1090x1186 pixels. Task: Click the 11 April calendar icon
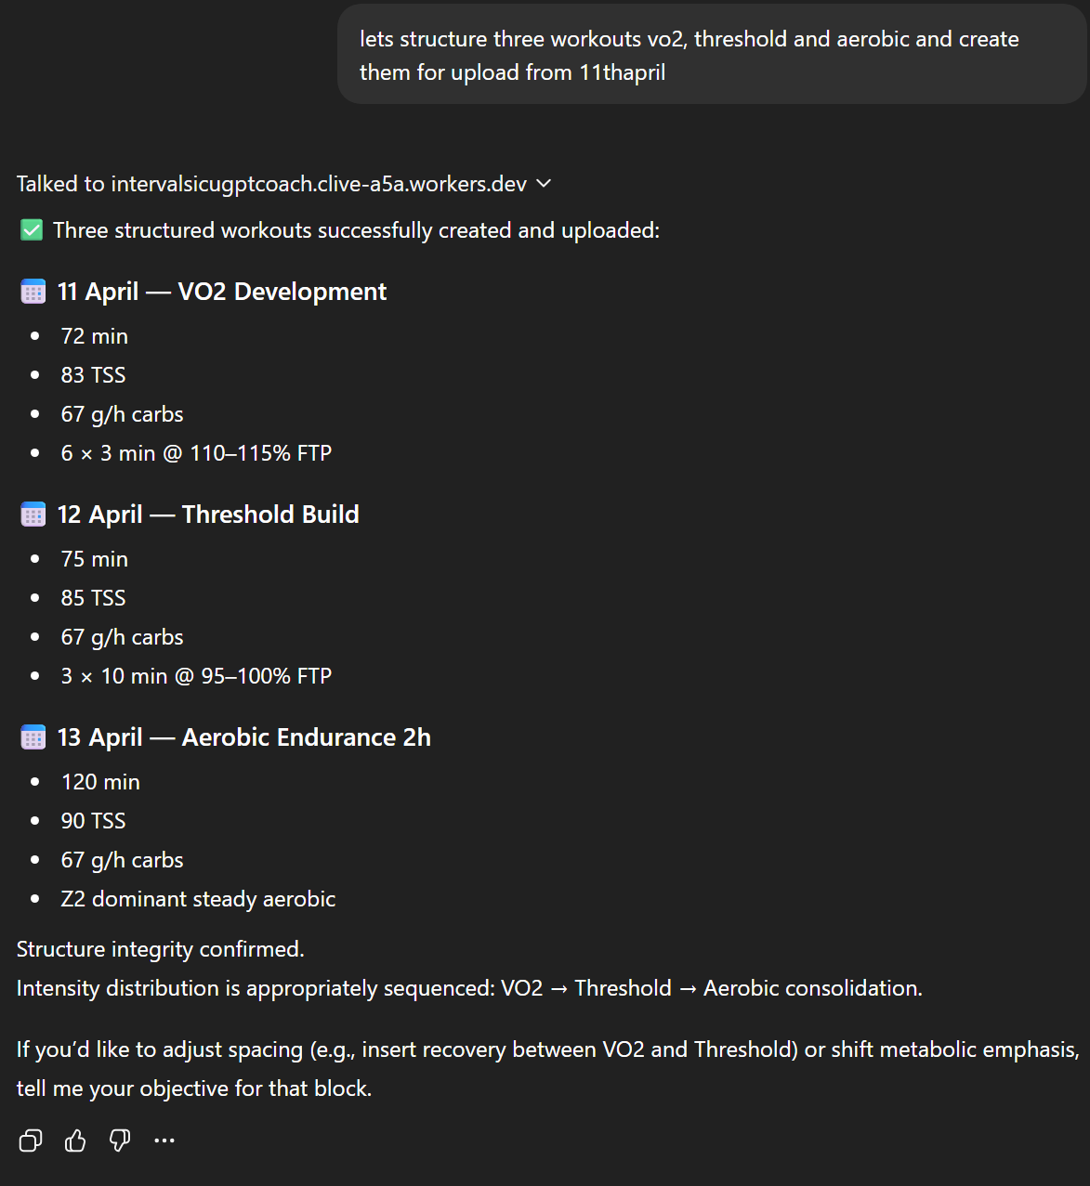pyautogui.click(x=33, y=292)
